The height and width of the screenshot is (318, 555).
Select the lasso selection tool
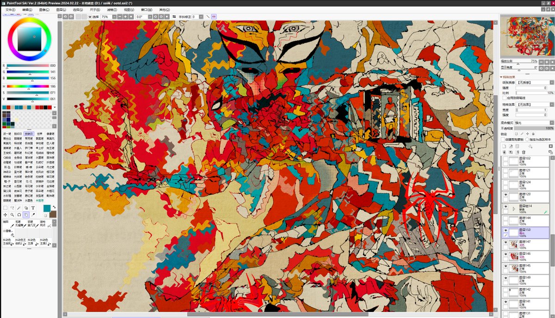tap(12, 208)
